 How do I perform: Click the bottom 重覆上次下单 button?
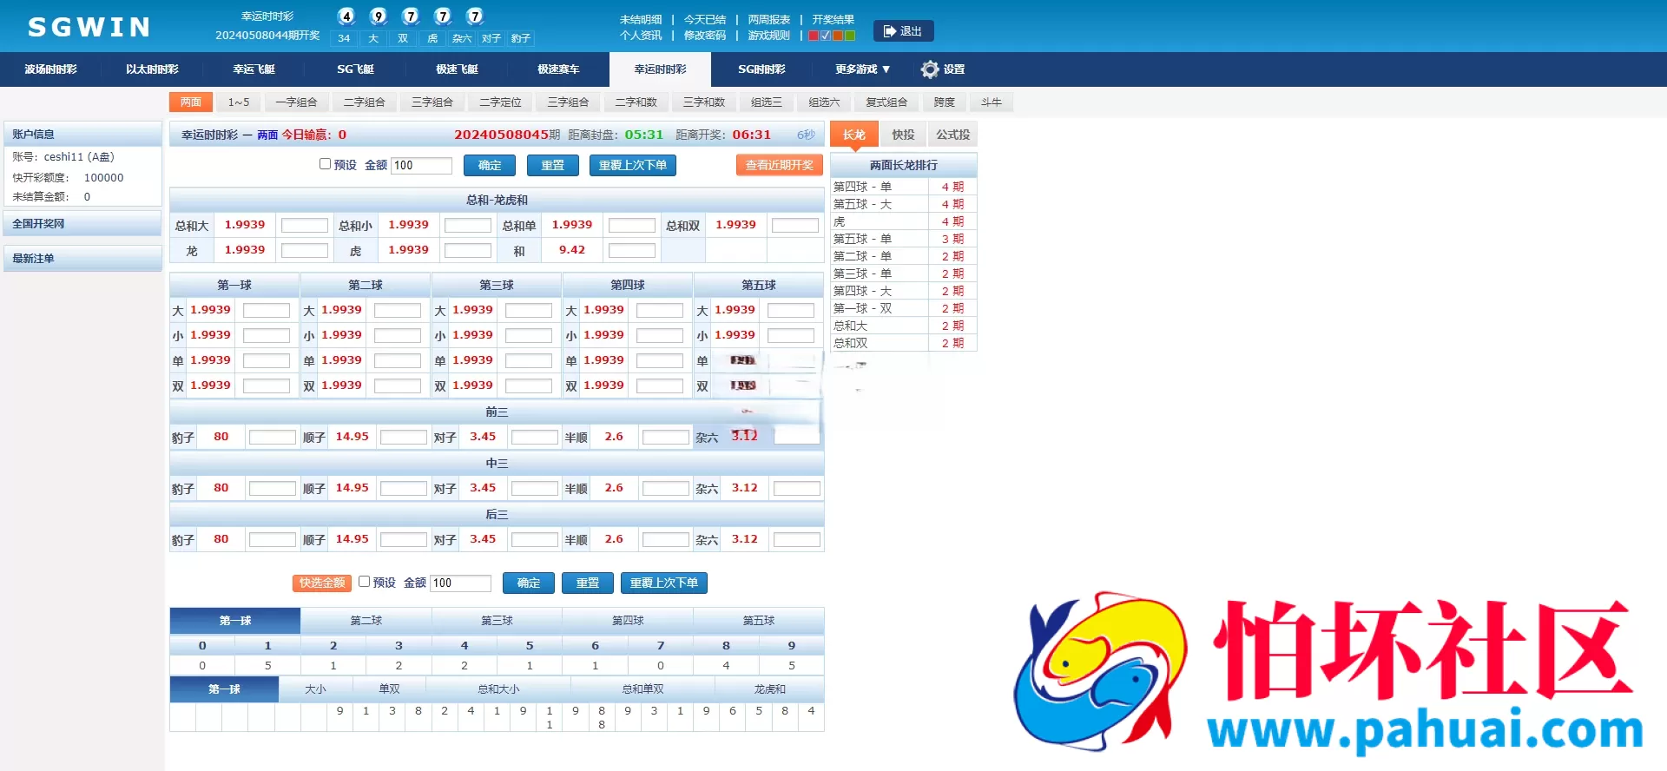(x=664, y=583)
